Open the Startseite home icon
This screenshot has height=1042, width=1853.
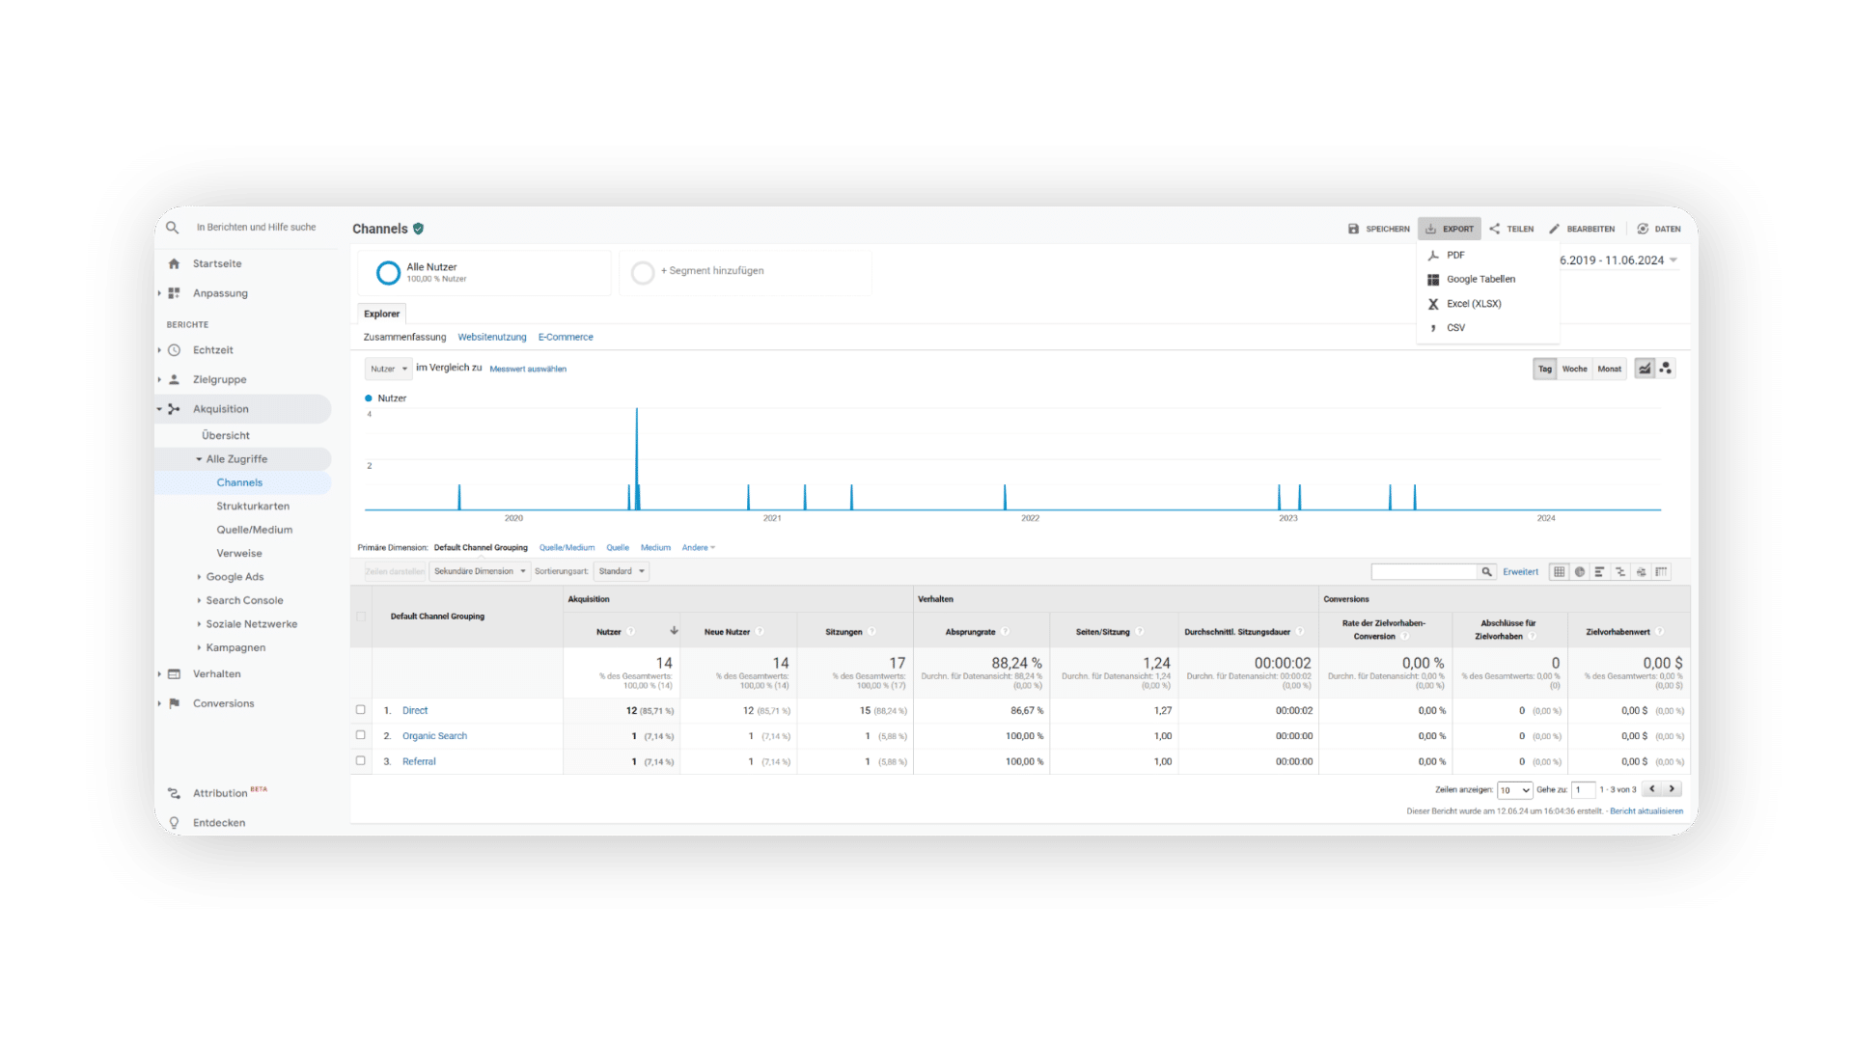174,263
